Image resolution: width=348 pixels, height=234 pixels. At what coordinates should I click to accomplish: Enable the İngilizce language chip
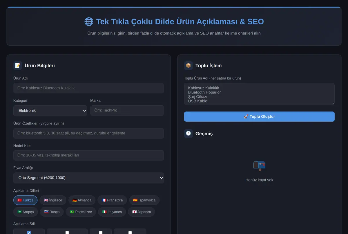tap(53, 200)
